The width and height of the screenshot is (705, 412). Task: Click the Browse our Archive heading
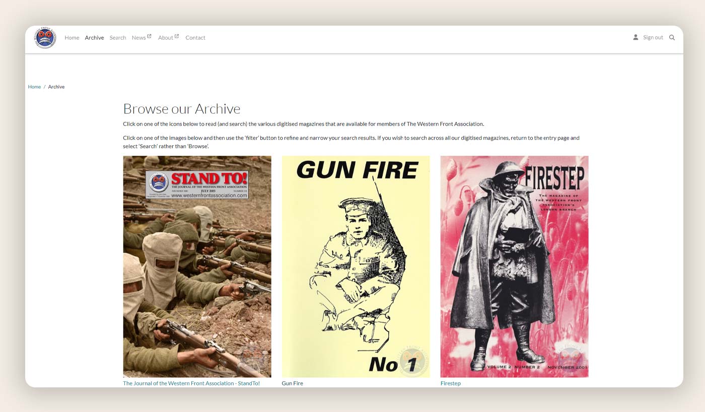[182, 109]
